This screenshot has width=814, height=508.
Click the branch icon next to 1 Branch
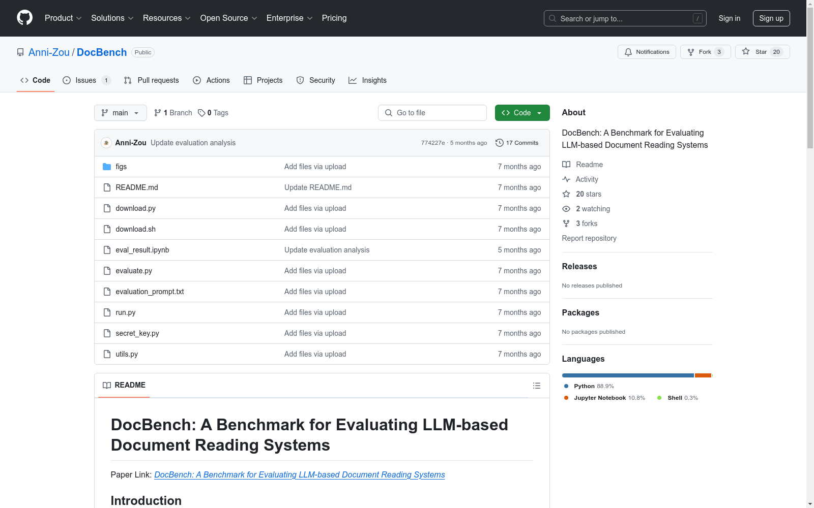coord(158,113)
